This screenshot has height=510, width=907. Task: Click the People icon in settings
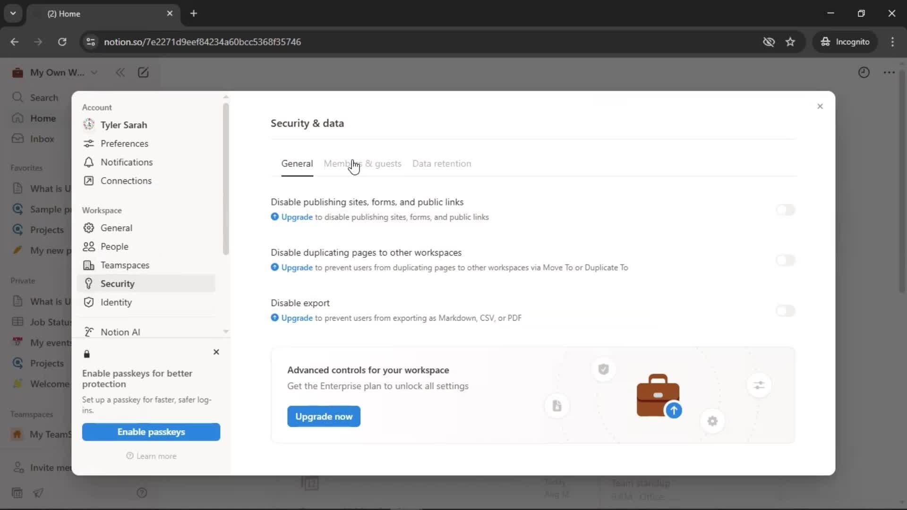tap(88, 246)
